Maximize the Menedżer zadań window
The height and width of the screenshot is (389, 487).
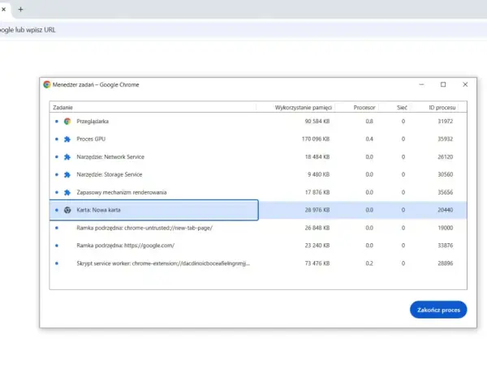443,84
